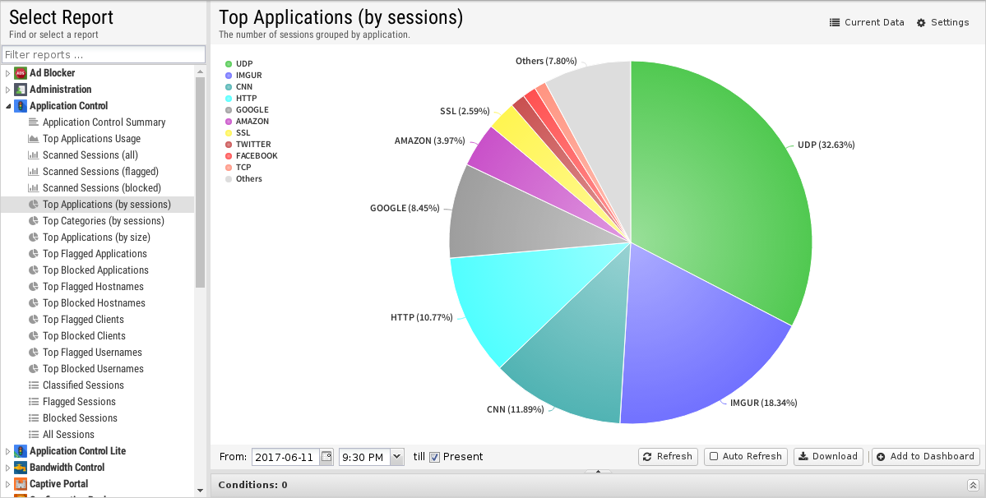Click the SSL yellow legend swatch

229,132
